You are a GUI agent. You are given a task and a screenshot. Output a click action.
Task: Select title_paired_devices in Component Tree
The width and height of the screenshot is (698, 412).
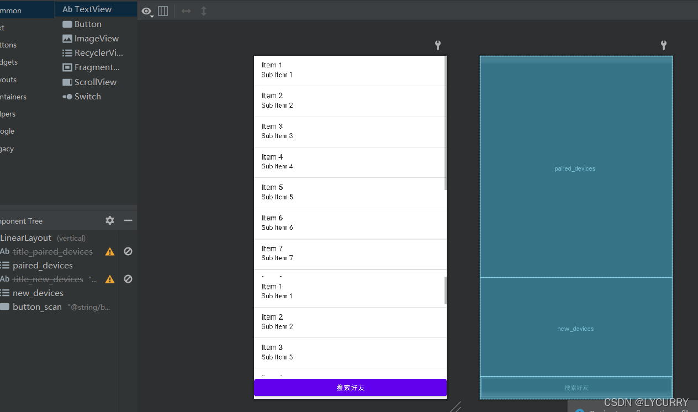point(52,251)
